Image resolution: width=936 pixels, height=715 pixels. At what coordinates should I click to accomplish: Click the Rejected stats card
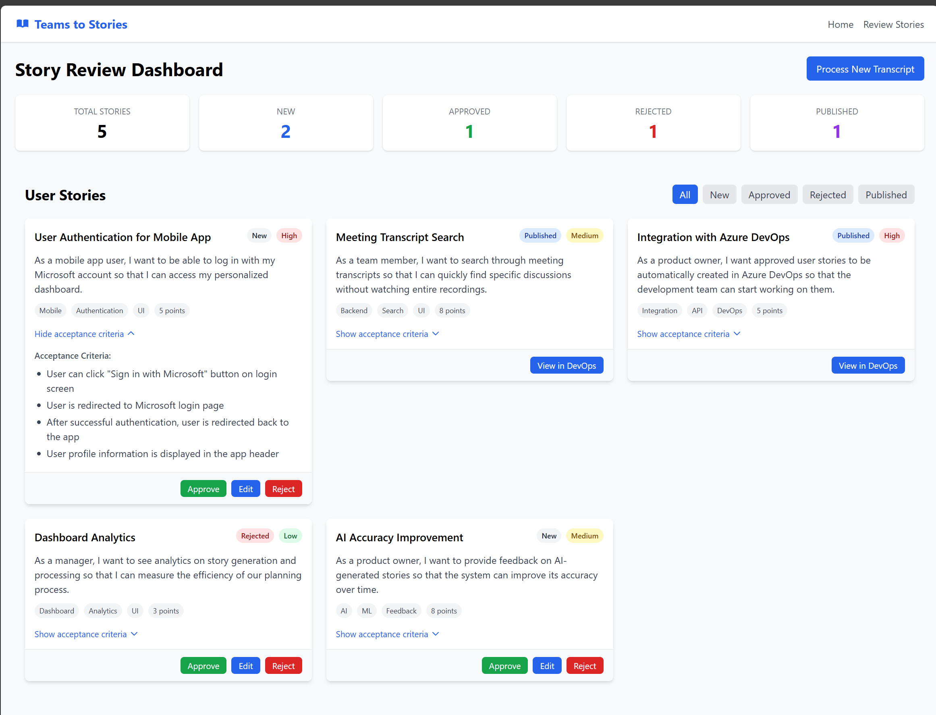tap(653, 123)
